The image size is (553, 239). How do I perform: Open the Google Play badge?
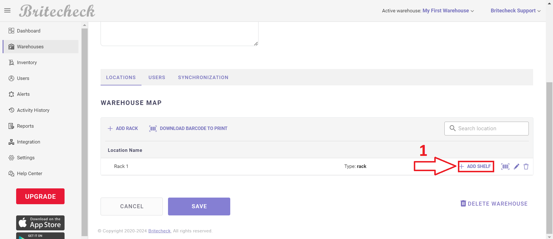(40, 236)
